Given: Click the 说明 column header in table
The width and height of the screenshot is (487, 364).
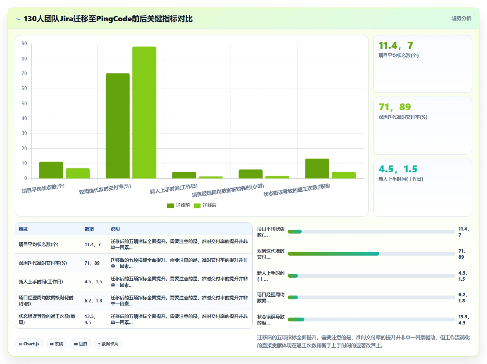Looking at the screenshot, I should pyautogui.click(x=115, y=229).
